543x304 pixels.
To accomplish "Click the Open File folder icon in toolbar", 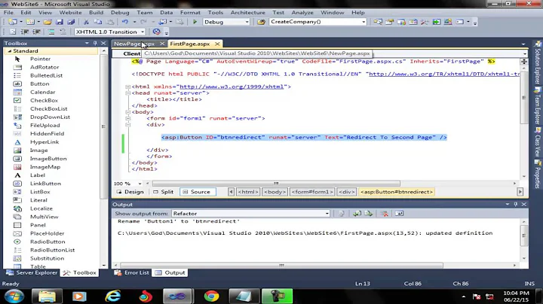I will point(48,22).
